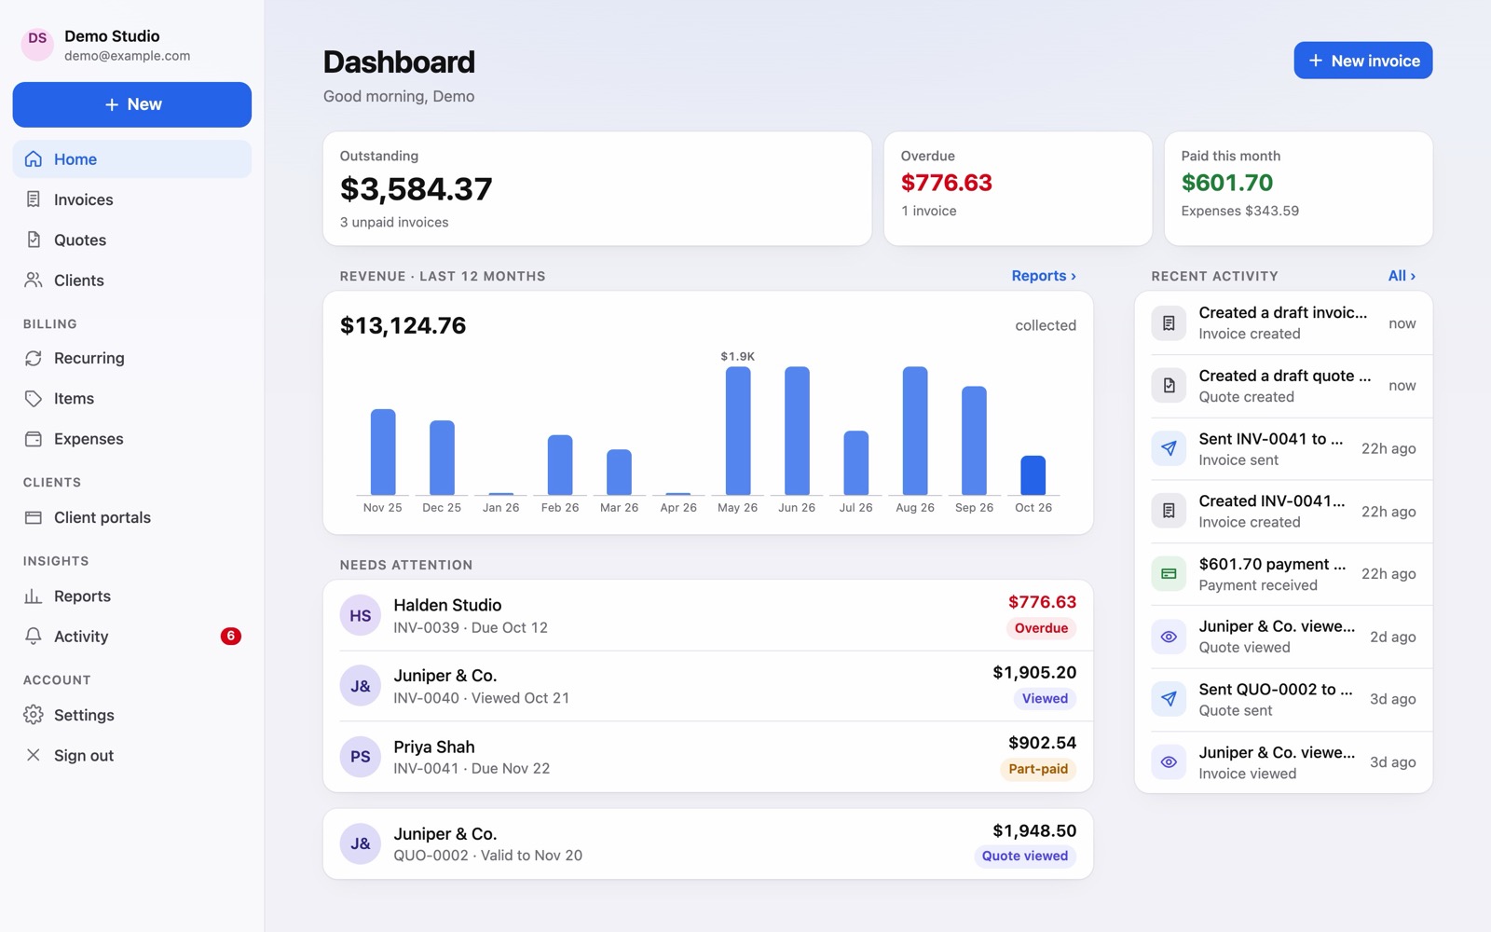The width and height of the screenshot is (1491, 932).
Task: Click the Outstanding $3,584.37 card
Action: (x=597, y=188)
